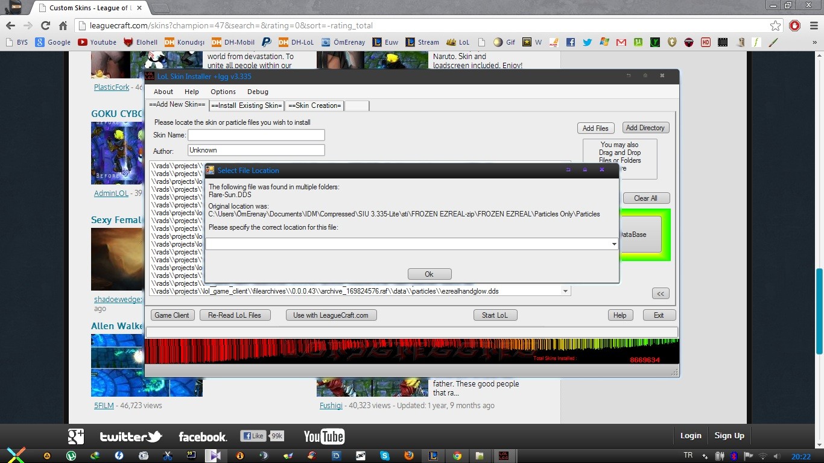Viewport: 824px width, 463px height.
Task: Click the Clear All button
Action: (645, 198)
